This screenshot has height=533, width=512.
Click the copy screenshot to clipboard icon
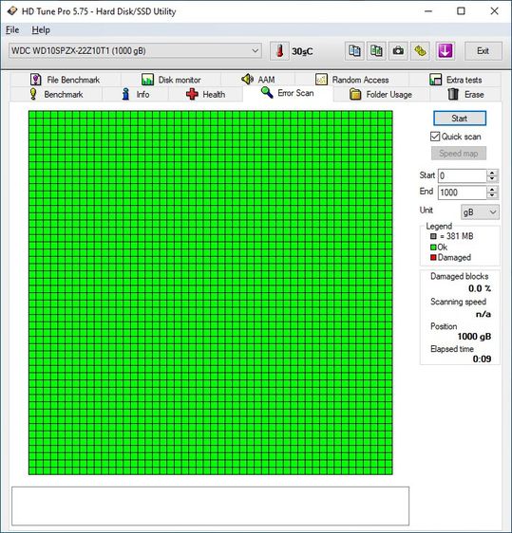[x=376, y=51]
